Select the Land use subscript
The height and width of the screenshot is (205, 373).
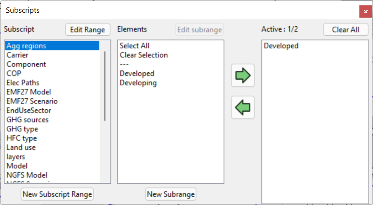(x=21, y=147)
